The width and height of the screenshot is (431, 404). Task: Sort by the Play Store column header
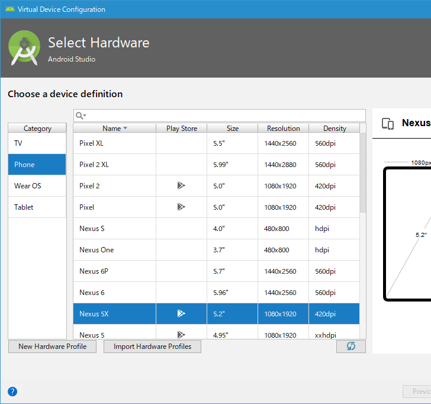point(181,128)
